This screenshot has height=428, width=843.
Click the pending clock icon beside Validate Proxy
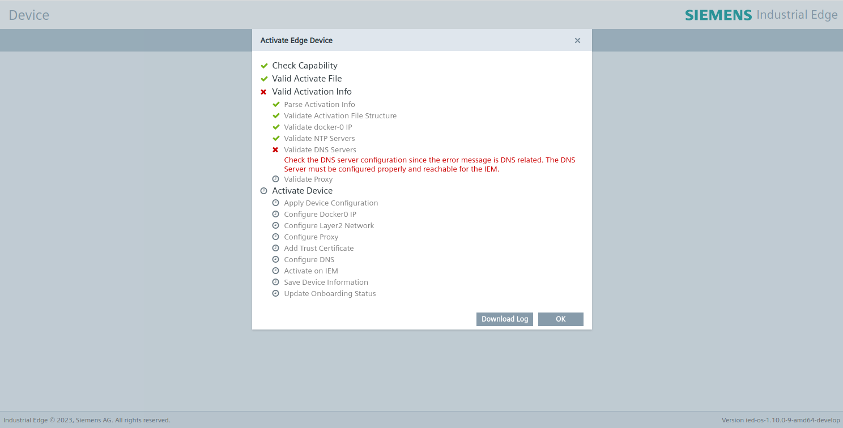click(x=276, y=179)
